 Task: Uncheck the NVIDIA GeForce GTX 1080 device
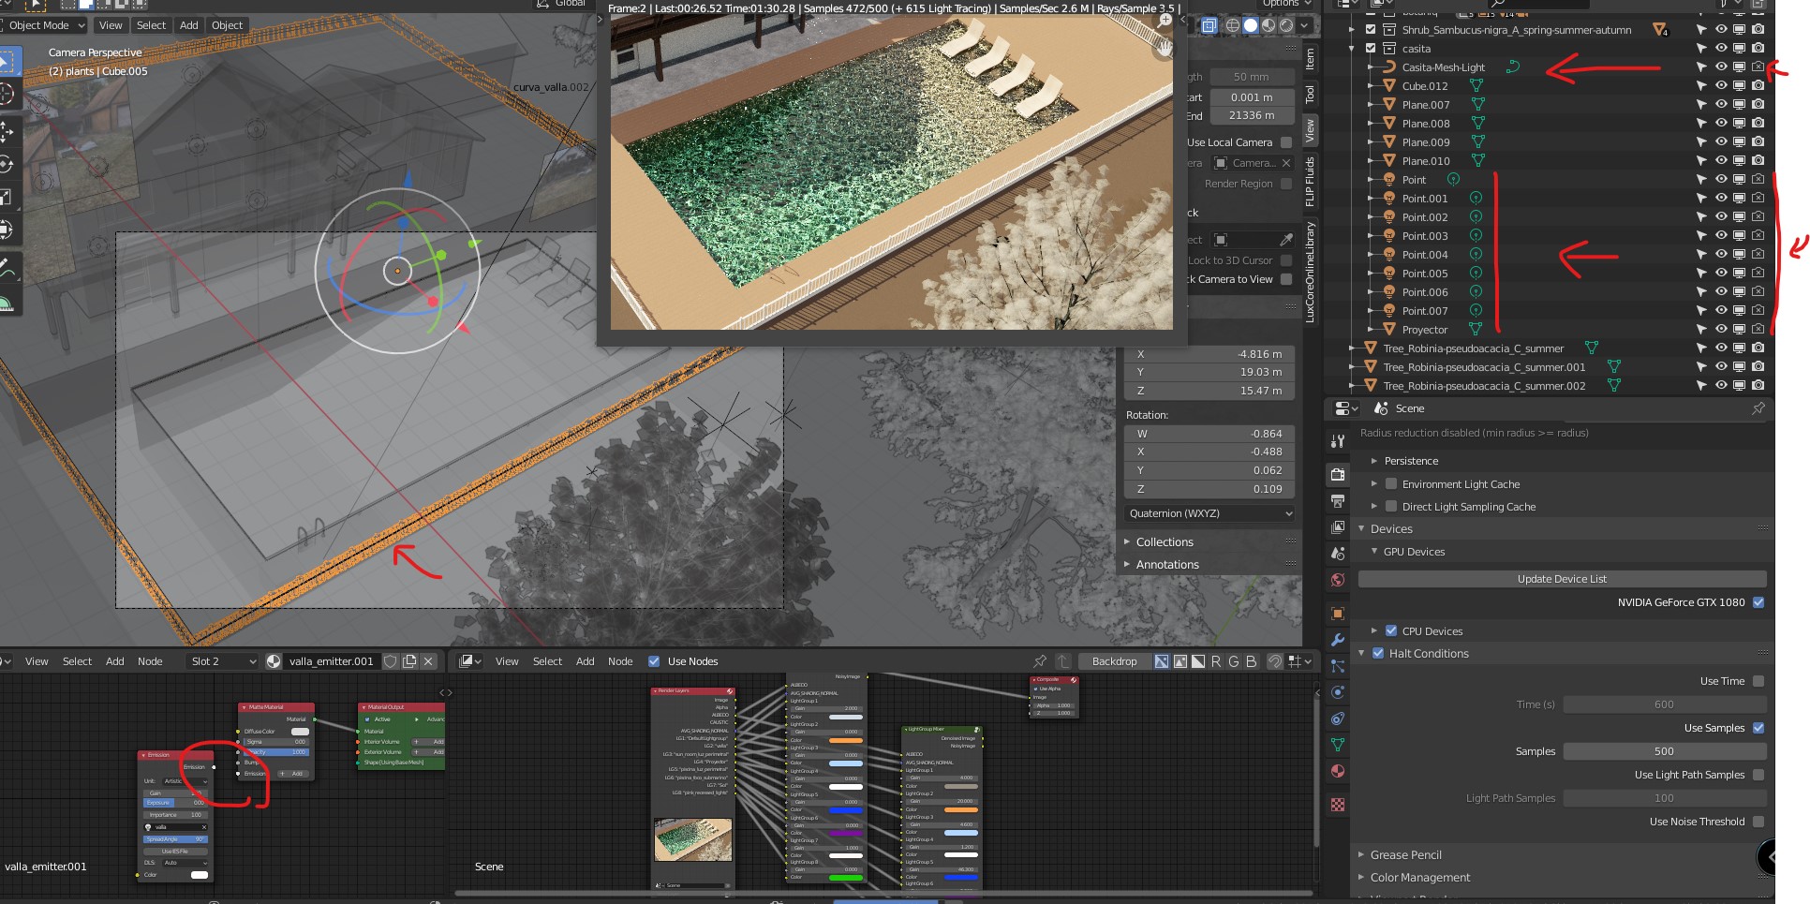(x=1758, y=602)
